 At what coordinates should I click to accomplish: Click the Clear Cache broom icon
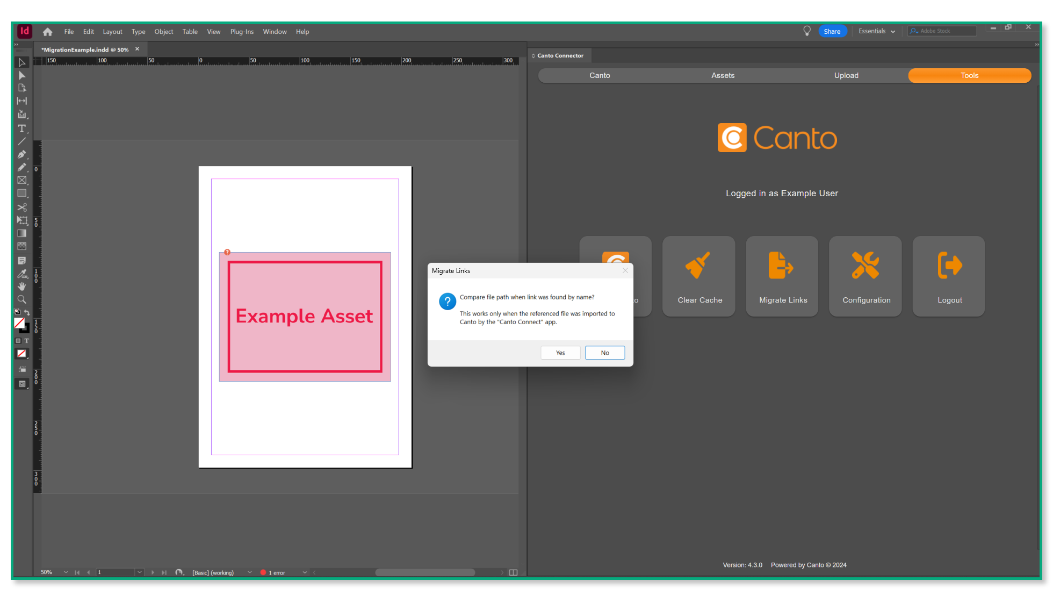[698, 266]
